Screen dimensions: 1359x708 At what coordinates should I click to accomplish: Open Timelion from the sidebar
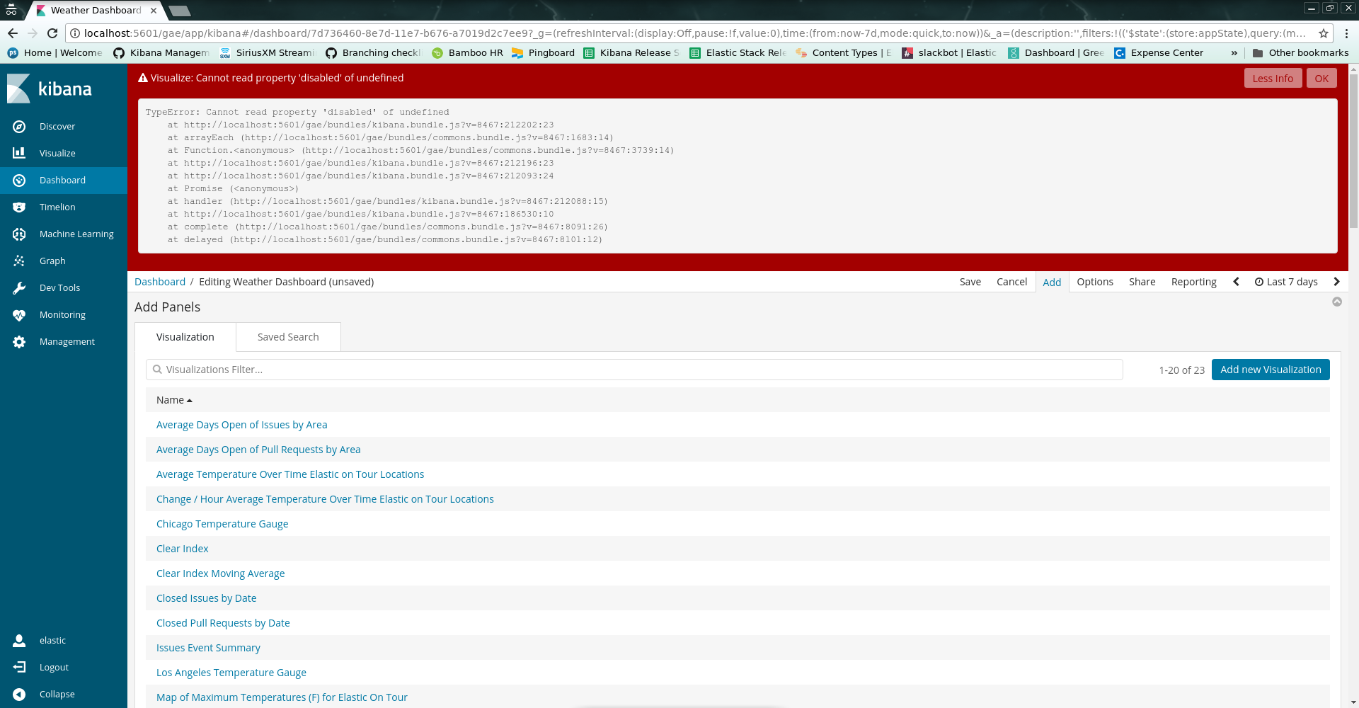tap(57, 207)
